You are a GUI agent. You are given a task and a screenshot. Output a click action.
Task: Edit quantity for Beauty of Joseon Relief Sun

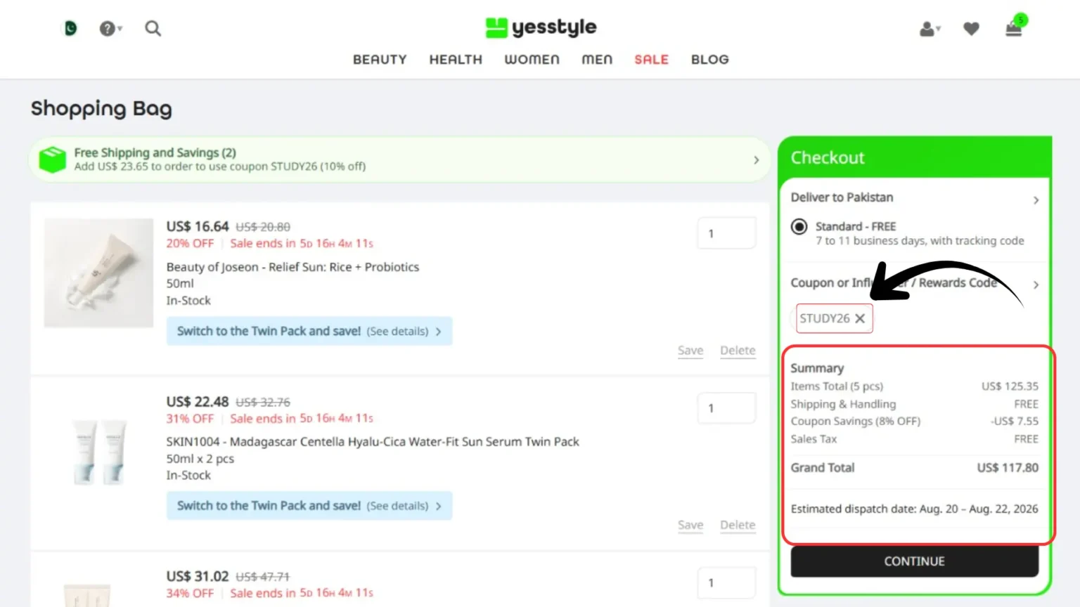(726, 233)
